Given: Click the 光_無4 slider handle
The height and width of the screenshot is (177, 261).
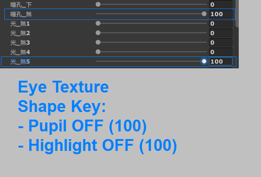Looking at the screenshot, I should [x=98, y=52].
